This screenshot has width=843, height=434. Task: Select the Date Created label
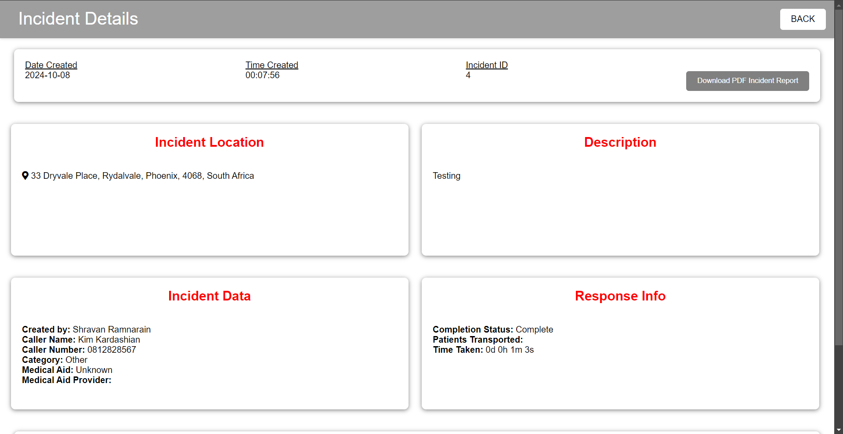click(51, 65)
